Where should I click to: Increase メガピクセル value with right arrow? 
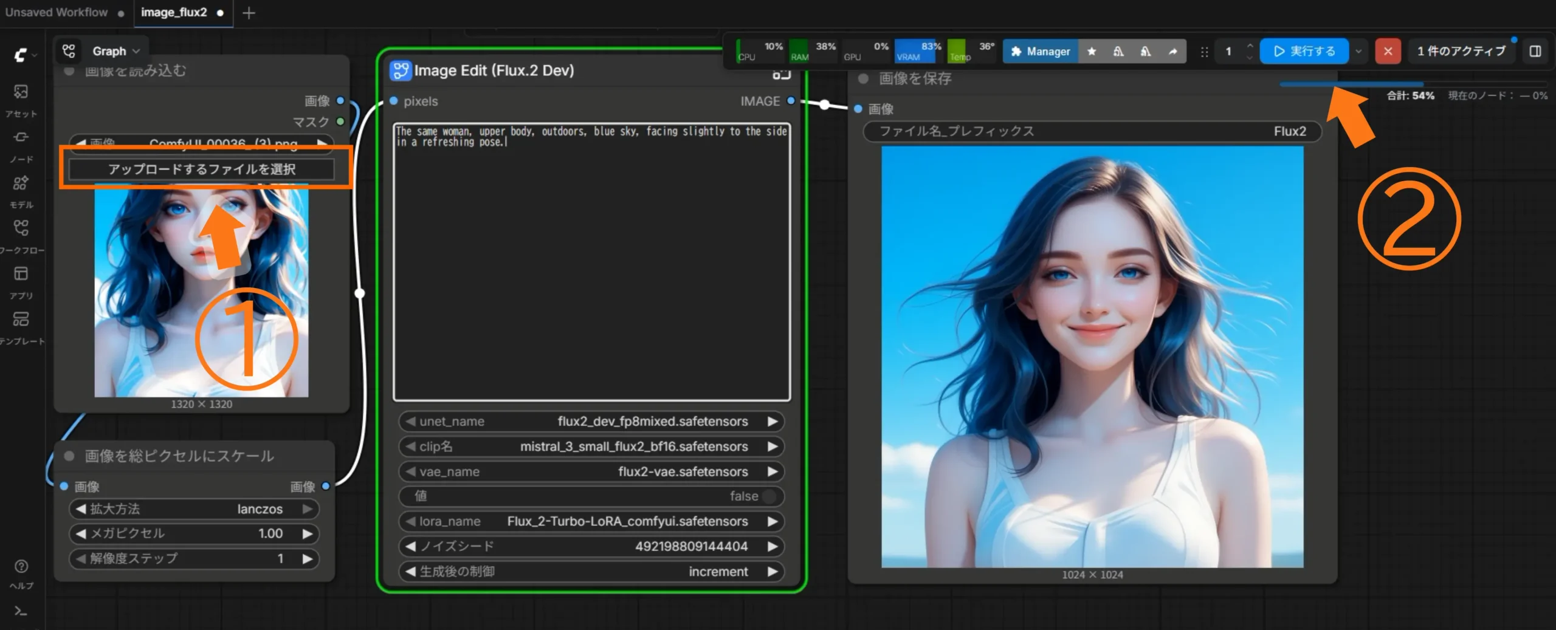[308, 534]
